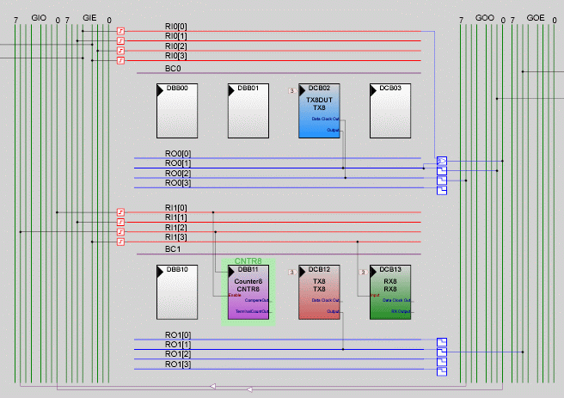This screenshot has width=564, height=398.
Task: Open the RO0[0] row output LUT icon
Action: click(442, 161)
